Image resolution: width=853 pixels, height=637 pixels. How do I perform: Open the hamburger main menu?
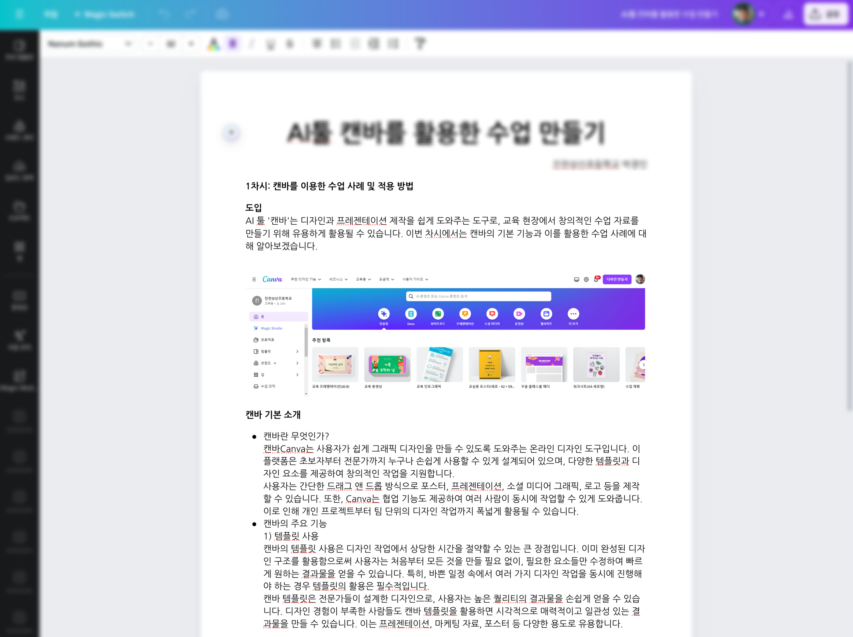point(19,14)
